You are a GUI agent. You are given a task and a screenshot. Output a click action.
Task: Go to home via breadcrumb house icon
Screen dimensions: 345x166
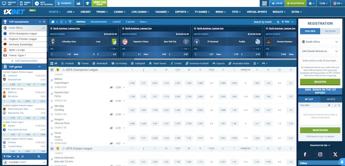pos(53,22)
